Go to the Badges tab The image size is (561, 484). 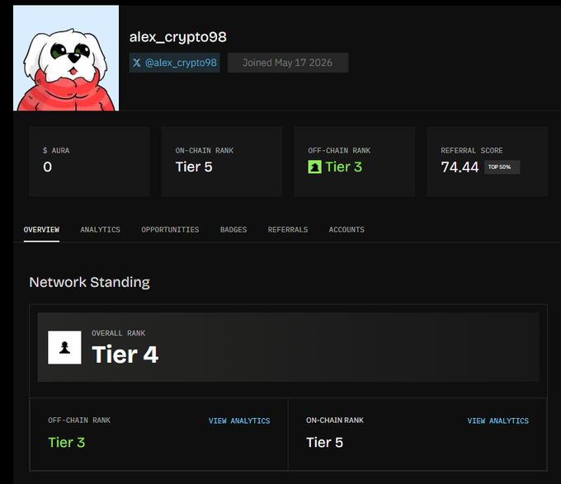pyautogui.click(x=233, y=230)
